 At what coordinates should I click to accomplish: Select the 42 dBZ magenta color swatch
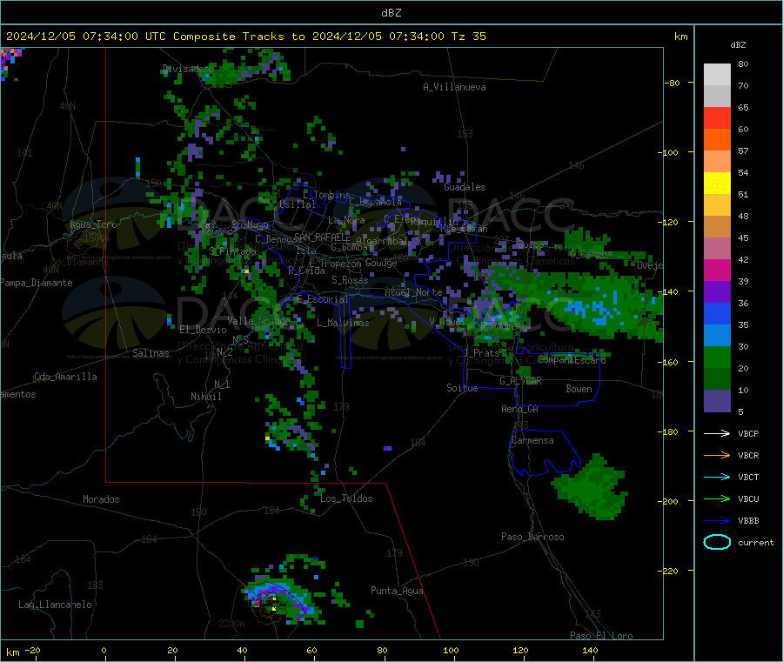pos(717,270)
